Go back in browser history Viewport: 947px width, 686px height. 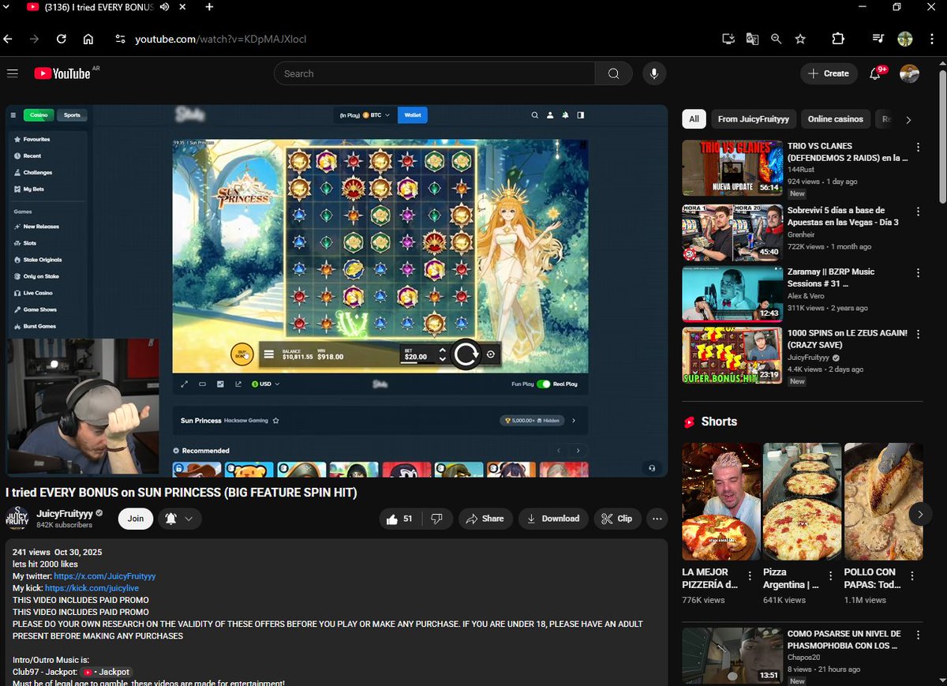pyautogui.click(x=8, y=39)
